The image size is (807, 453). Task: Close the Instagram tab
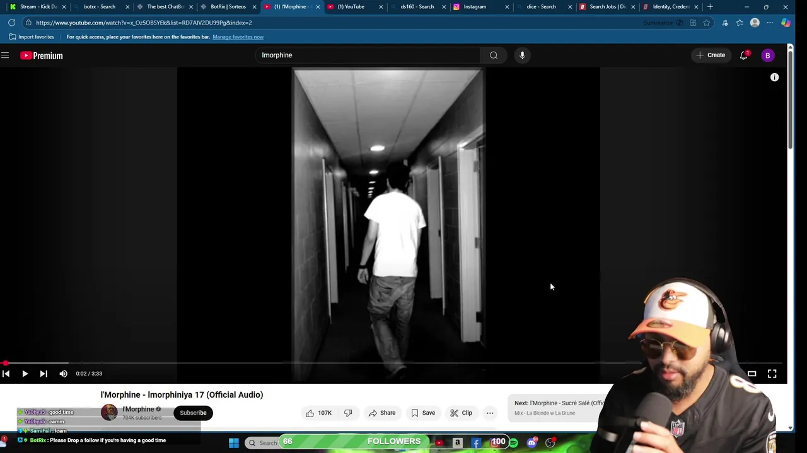point(507,7)
